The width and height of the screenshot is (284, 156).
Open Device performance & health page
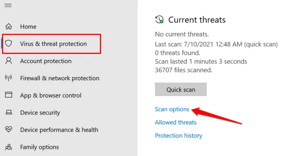click(x=59, y=130)
